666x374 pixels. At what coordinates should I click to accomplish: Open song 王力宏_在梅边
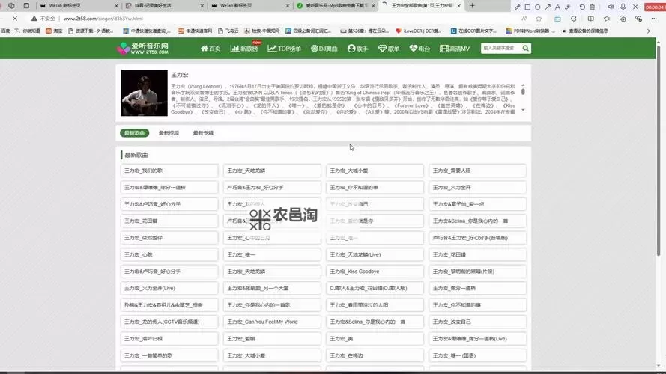coord(375,355)
